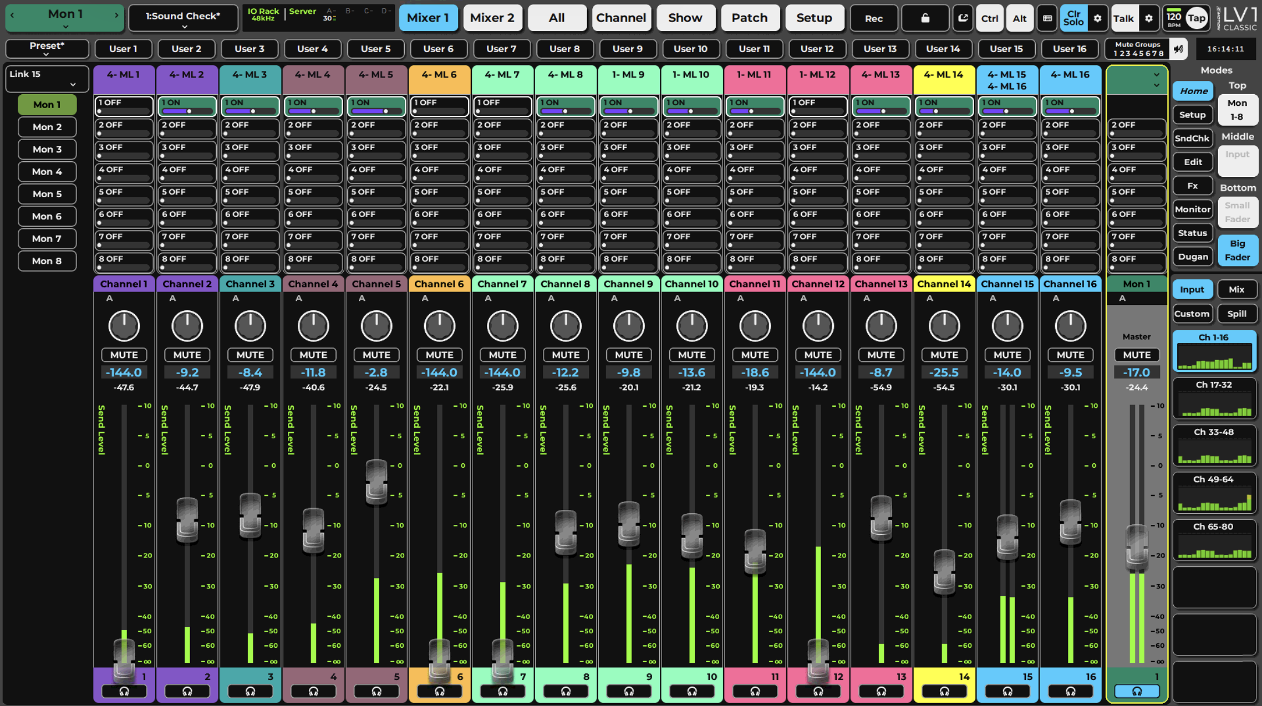Click Channel 9 pan knob

tap(629, 326)
